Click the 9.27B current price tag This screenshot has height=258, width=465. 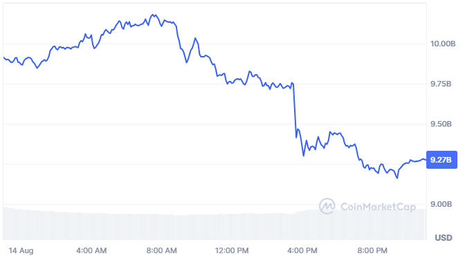point(441,160)
